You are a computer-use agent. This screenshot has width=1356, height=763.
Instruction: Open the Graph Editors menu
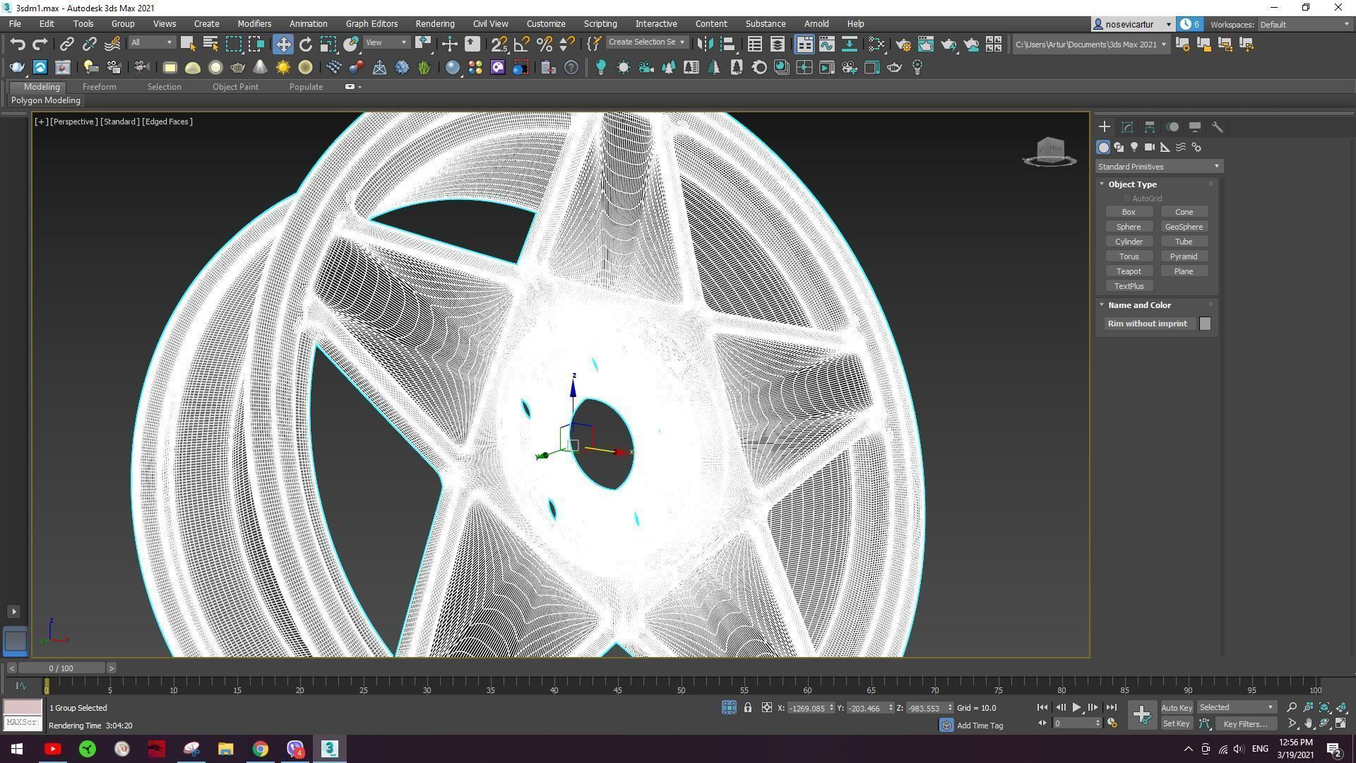371,24
